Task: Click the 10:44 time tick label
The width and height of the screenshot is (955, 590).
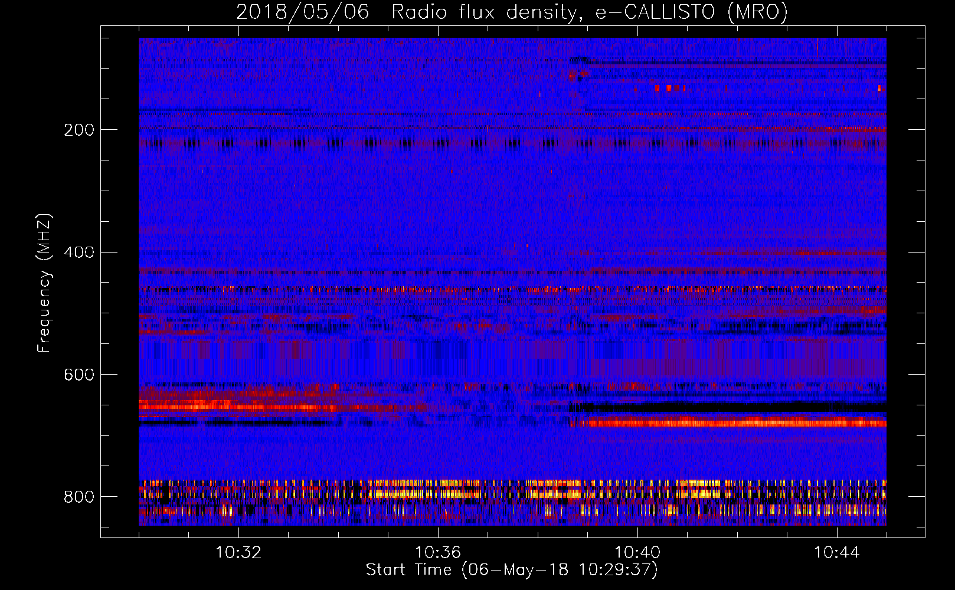Action: click(x=837, y=553)
